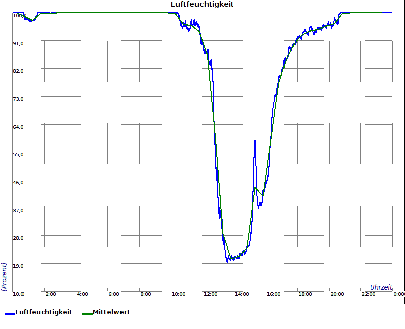Click the 4:00 time axis tick label

click(x=83, y=294)
